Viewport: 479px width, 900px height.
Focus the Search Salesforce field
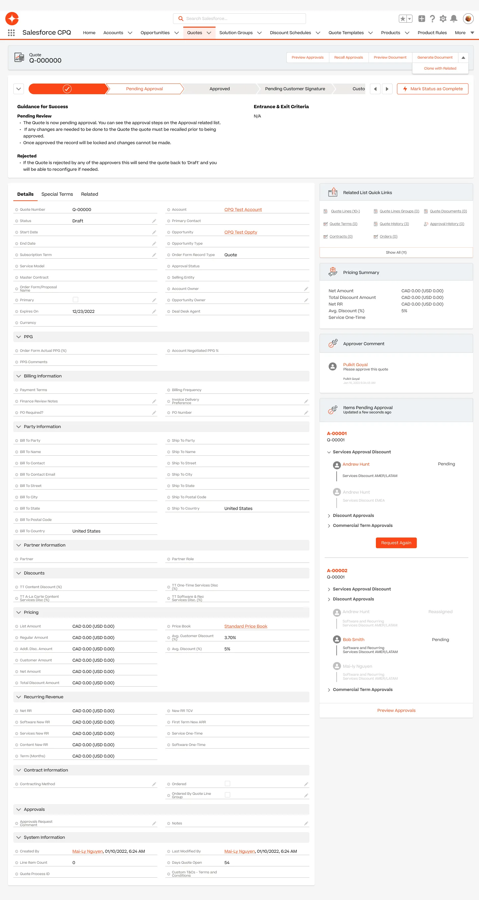[239, 19]
